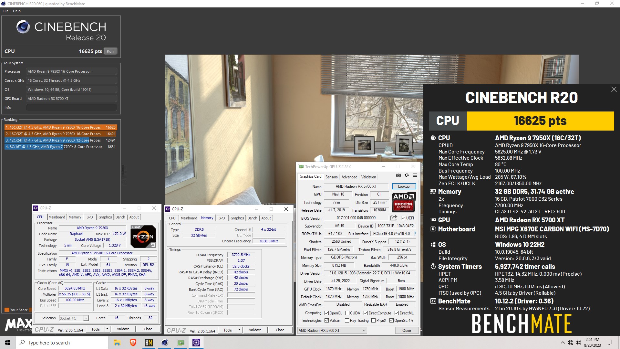
Task: Open the Validation tab in GPU-Z
Action: click(368, 177)
